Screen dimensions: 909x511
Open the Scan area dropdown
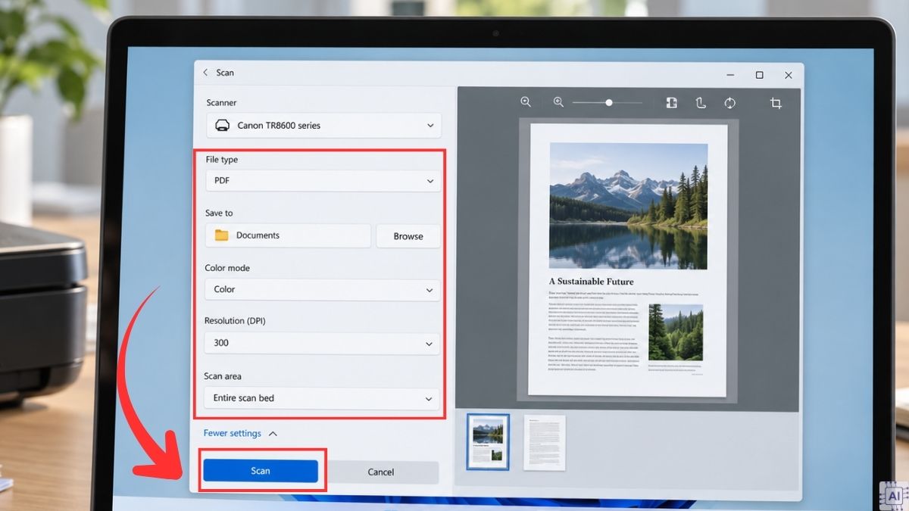coord(322,398)
